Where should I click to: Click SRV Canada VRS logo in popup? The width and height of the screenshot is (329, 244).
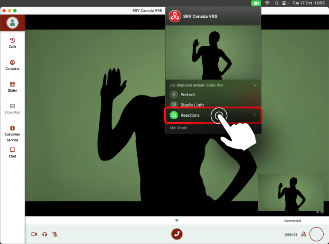[174, 16]
